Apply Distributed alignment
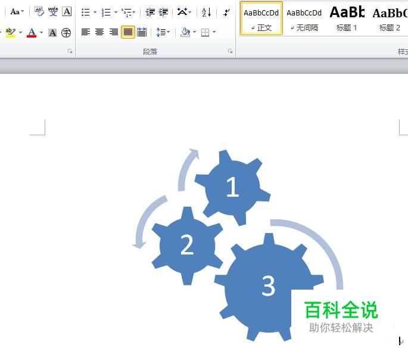Image resolution: width=408 pixels, height=354 pixels. (142, 32)
